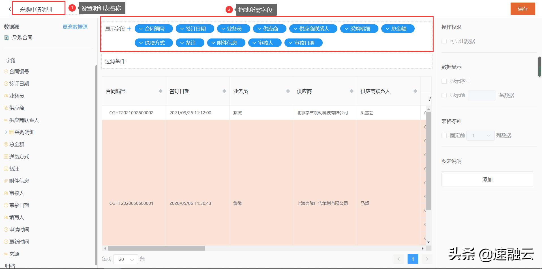This screenshot has width=542, height=269.
Task: Click the clock icon beside 签订日期 field
Action: (x=6, y=83)
